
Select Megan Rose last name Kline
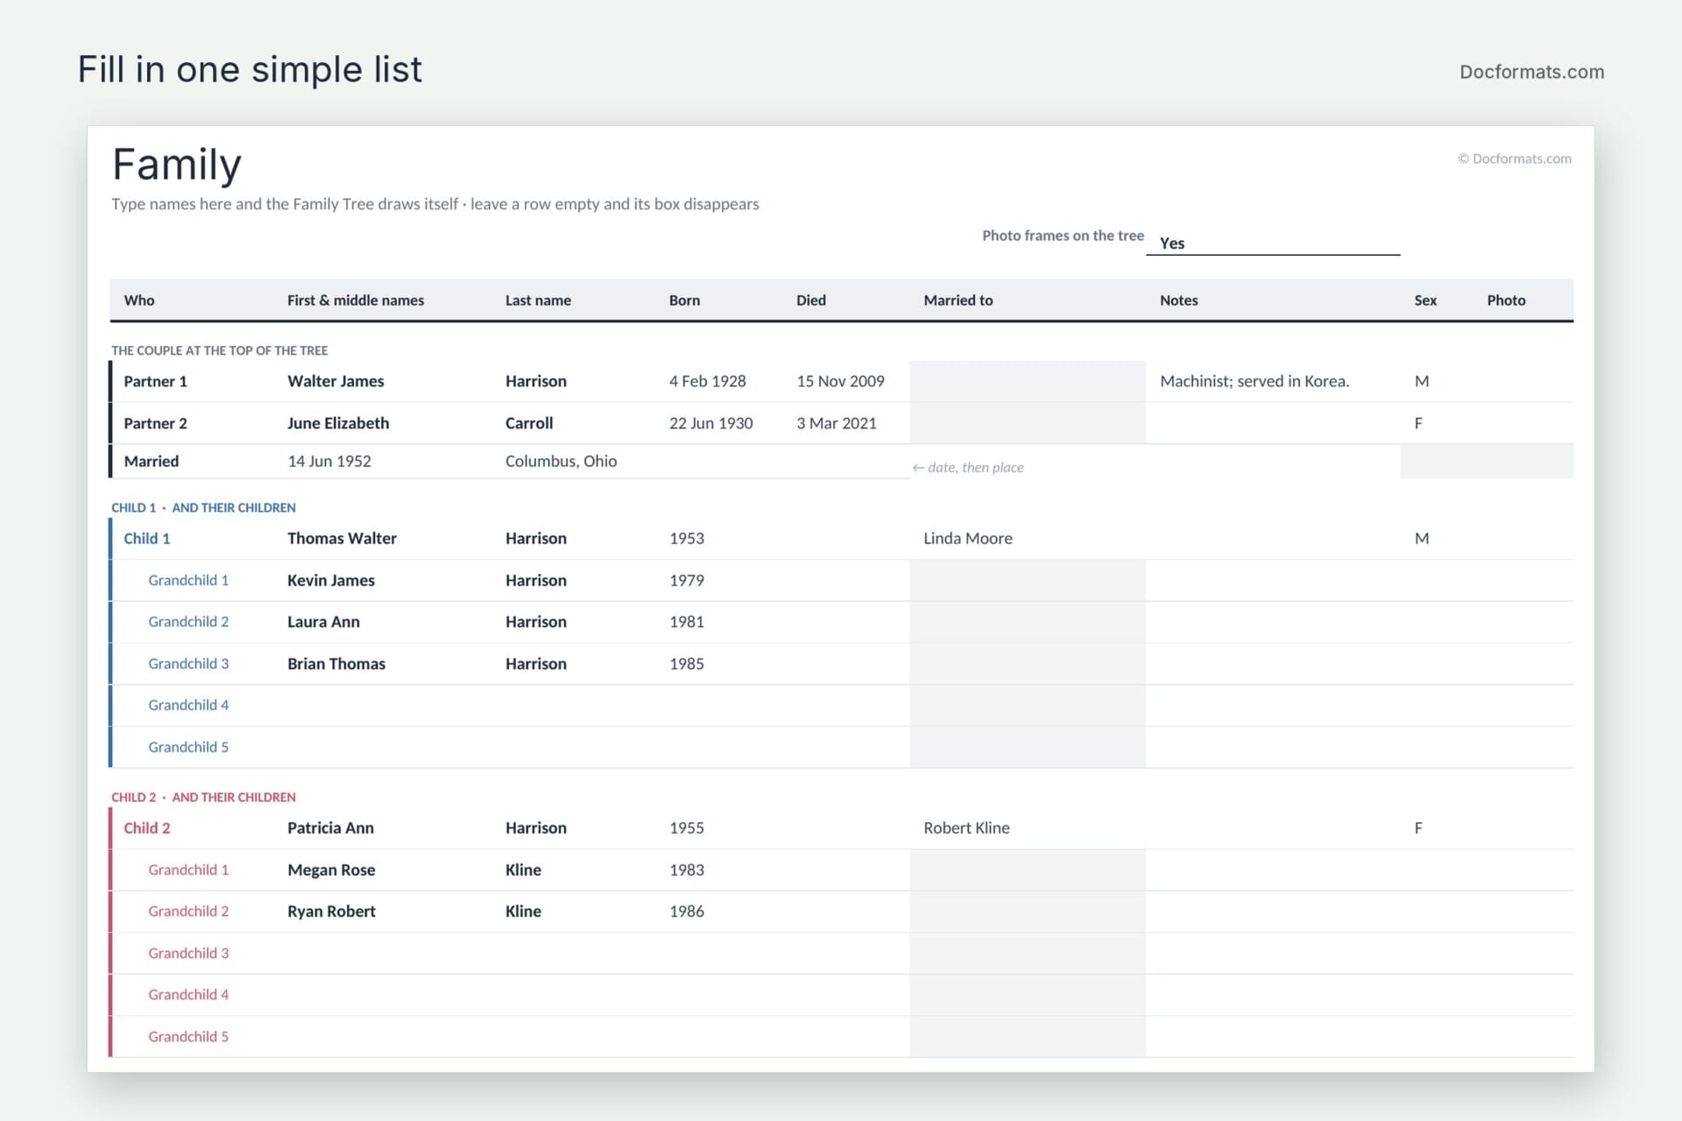point(523,870)
